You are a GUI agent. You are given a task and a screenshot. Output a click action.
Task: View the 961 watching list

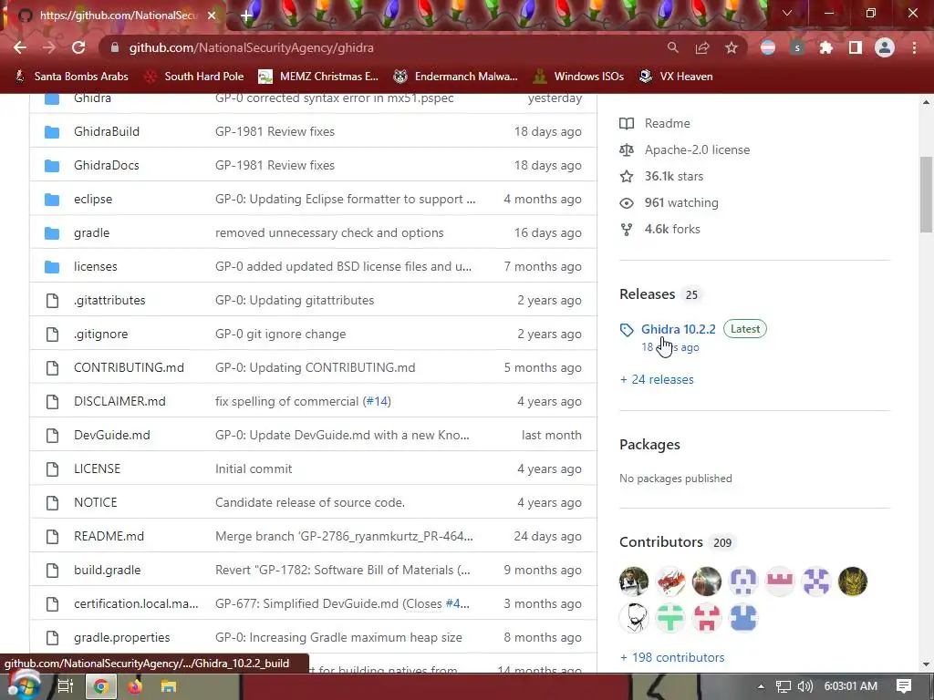(x=681, y=203)
